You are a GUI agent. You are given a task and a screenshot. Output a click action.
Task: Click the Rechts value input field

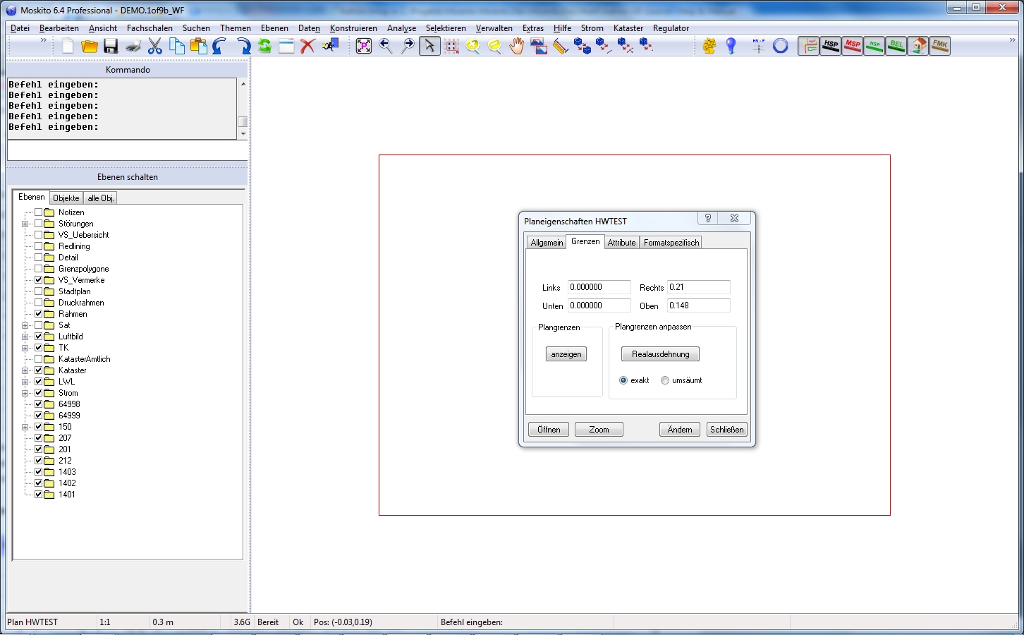698,287
